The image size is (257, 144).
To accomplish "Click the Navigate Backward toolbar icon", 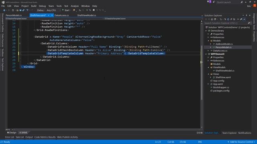I will (4, 10).
